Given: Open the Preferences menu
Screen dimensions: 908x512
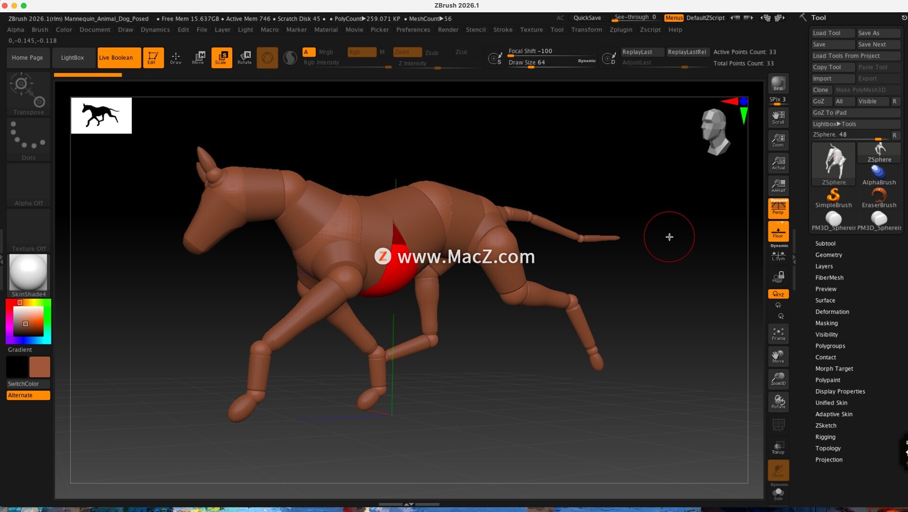Looking at the screenshot, I should click(x=413, y=29).
